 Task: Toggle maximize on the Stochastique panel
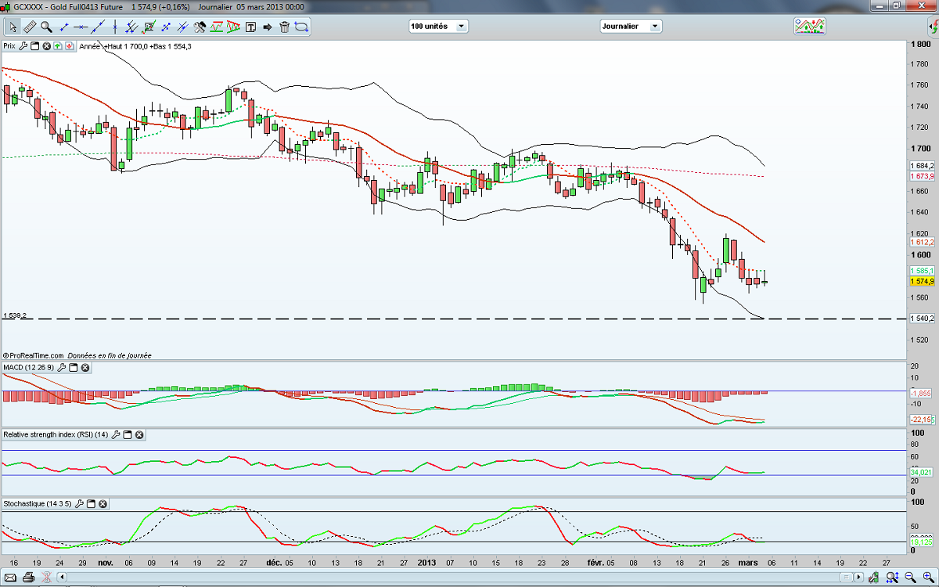tap(90, 504)
